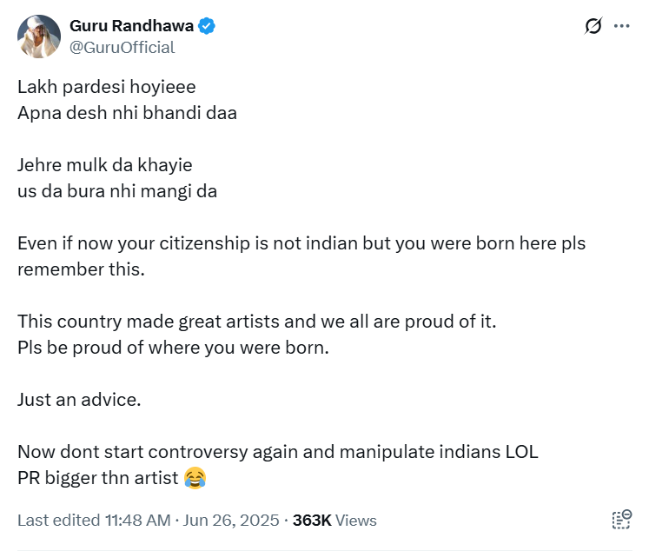The height and width of the screenshot is (551, 649).
Task: Click the 'us da bura nhi mangi da' line
Action: click(x=117, y=191)
